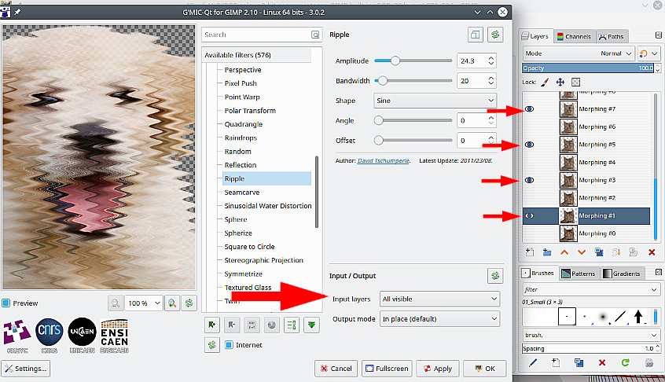Switch to the Paths tab
665x382 pixels.
coord(612,36)
